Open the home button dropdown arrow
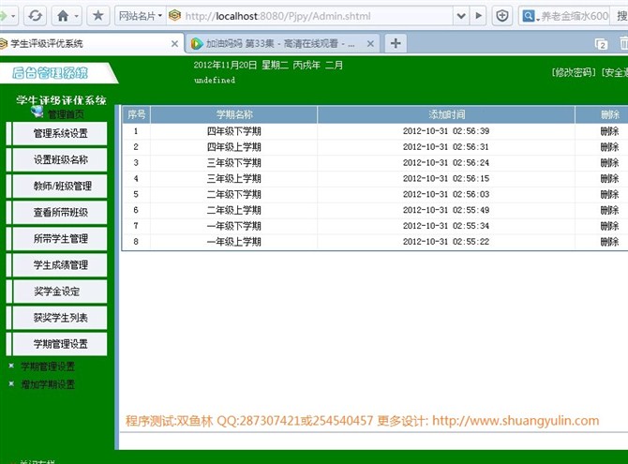The width and height of the screenshot is (628, 464). [x=77, y=17]
